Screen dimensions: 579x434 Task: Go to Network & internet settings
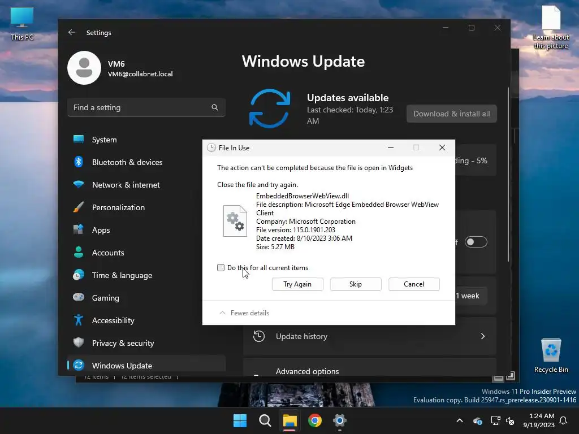click(146, 185)
